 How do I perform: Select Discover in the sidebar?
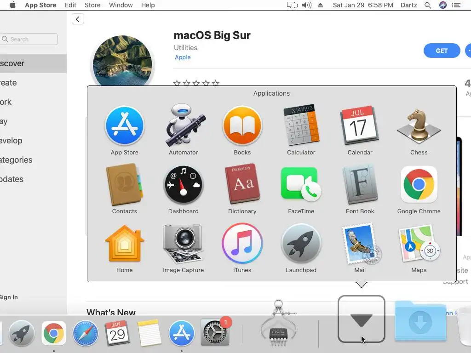pos(33,63)
